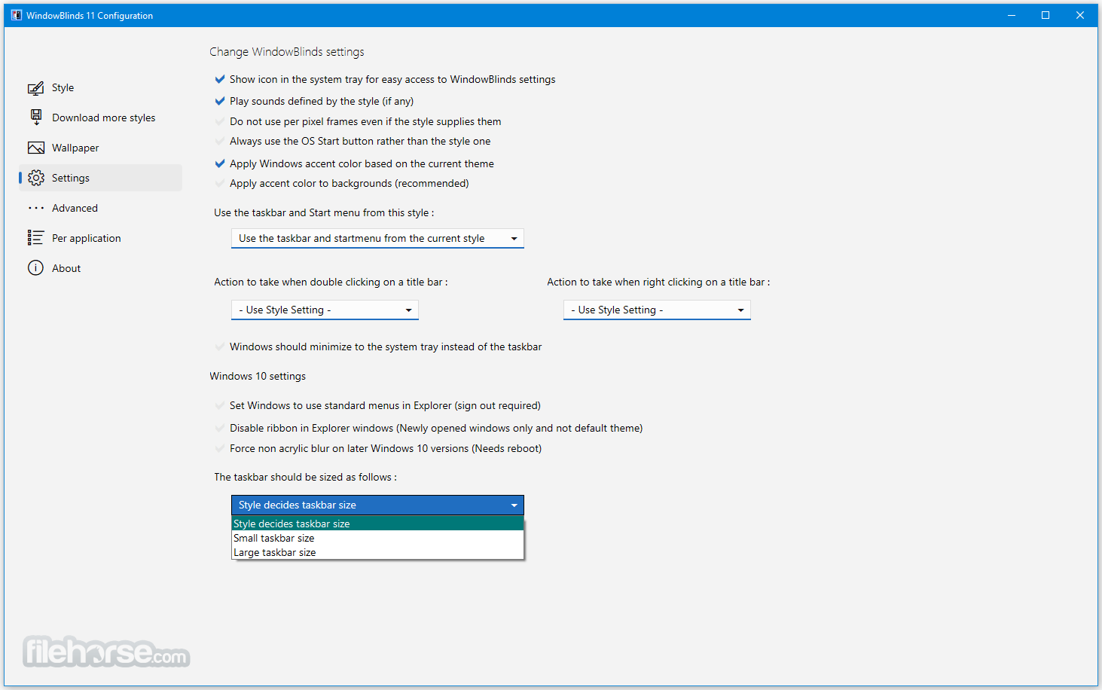
Task: Click the Per application list icon
Action: 35,238
